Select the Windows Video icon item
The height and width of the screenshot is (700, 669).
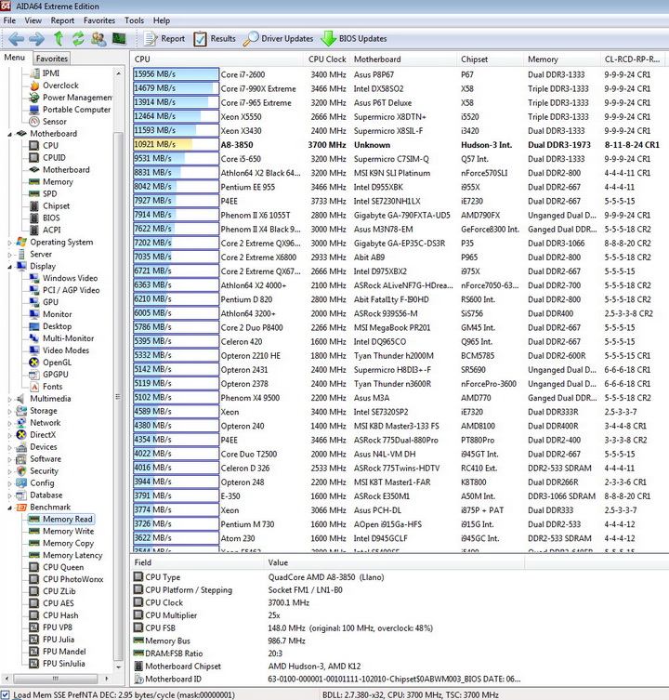click(34, 278)
